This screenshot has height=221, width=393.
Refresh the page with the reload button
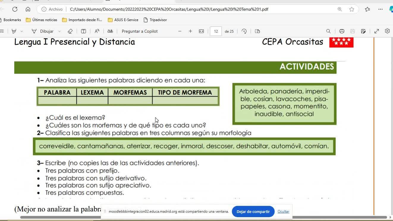click(x=15, y=9)
